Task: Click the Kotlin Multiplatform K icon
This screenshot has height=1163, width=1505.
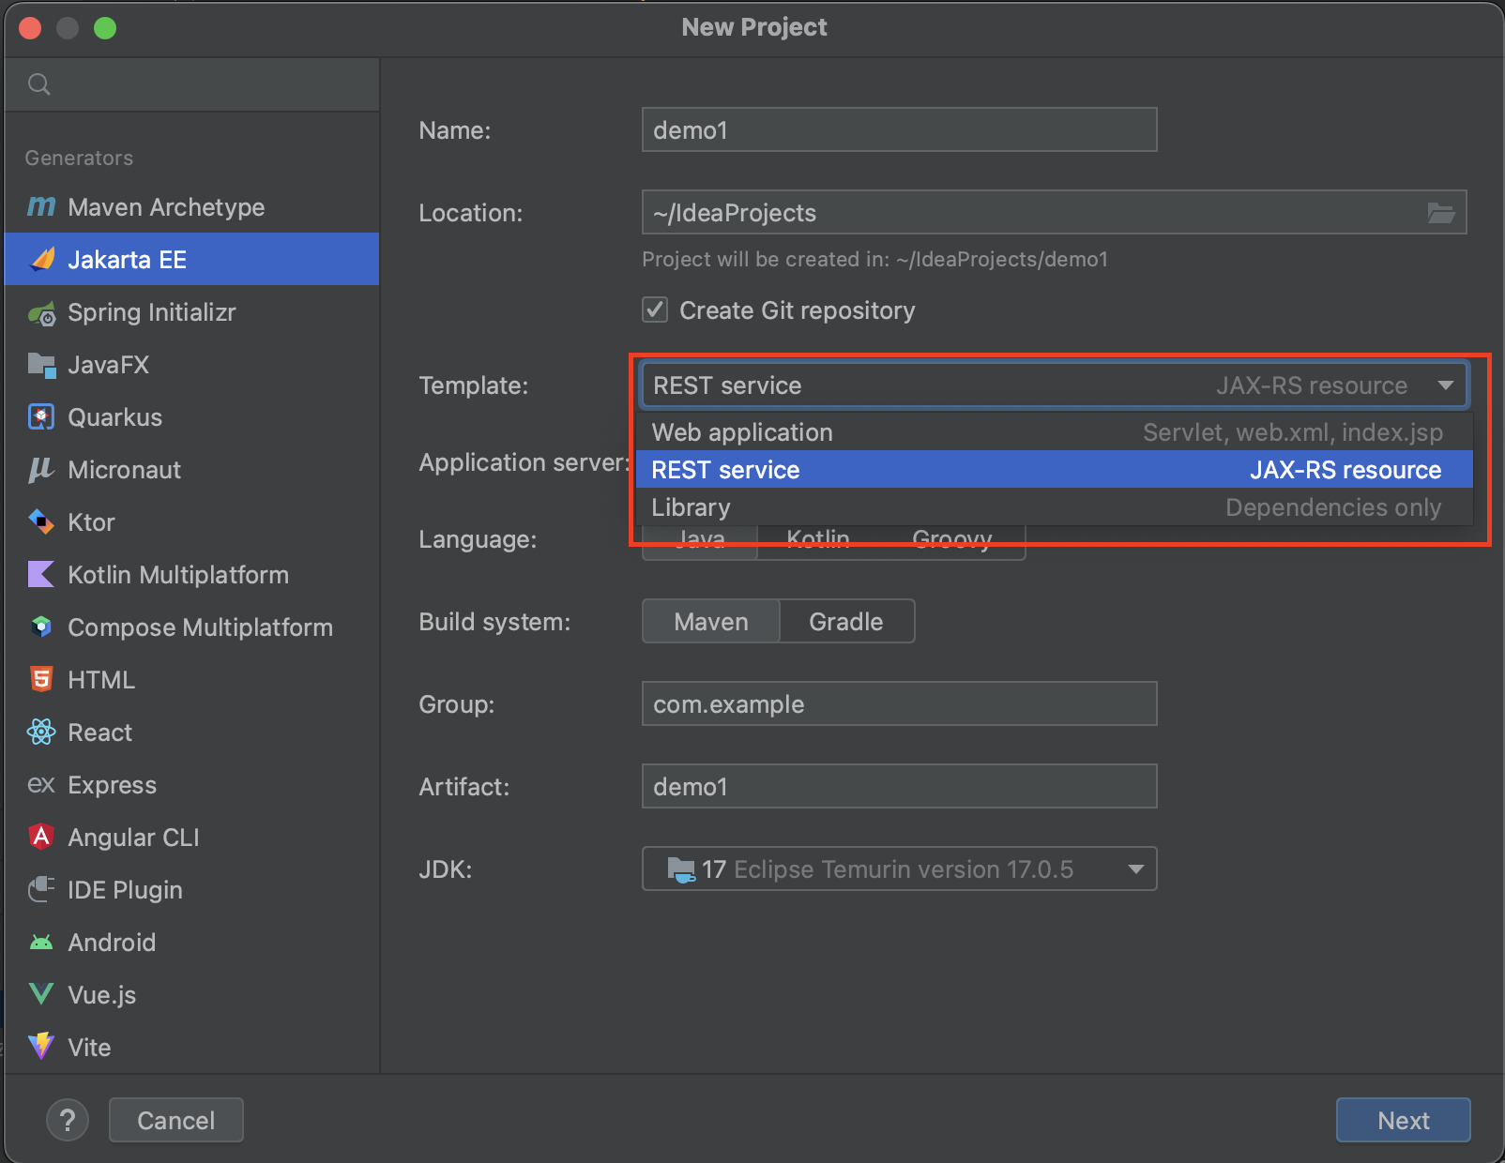Action: click(x=41, y=574)
